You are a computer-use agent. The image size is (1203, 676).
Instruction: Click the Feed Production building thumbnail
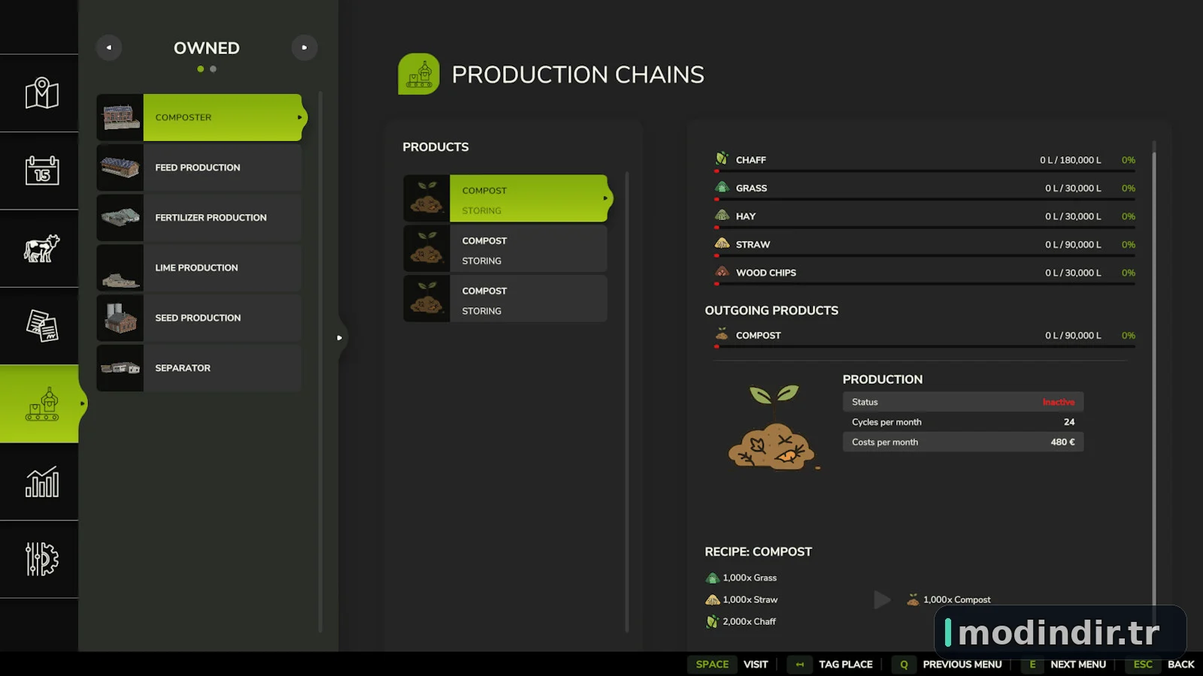(x=120, y=167)
